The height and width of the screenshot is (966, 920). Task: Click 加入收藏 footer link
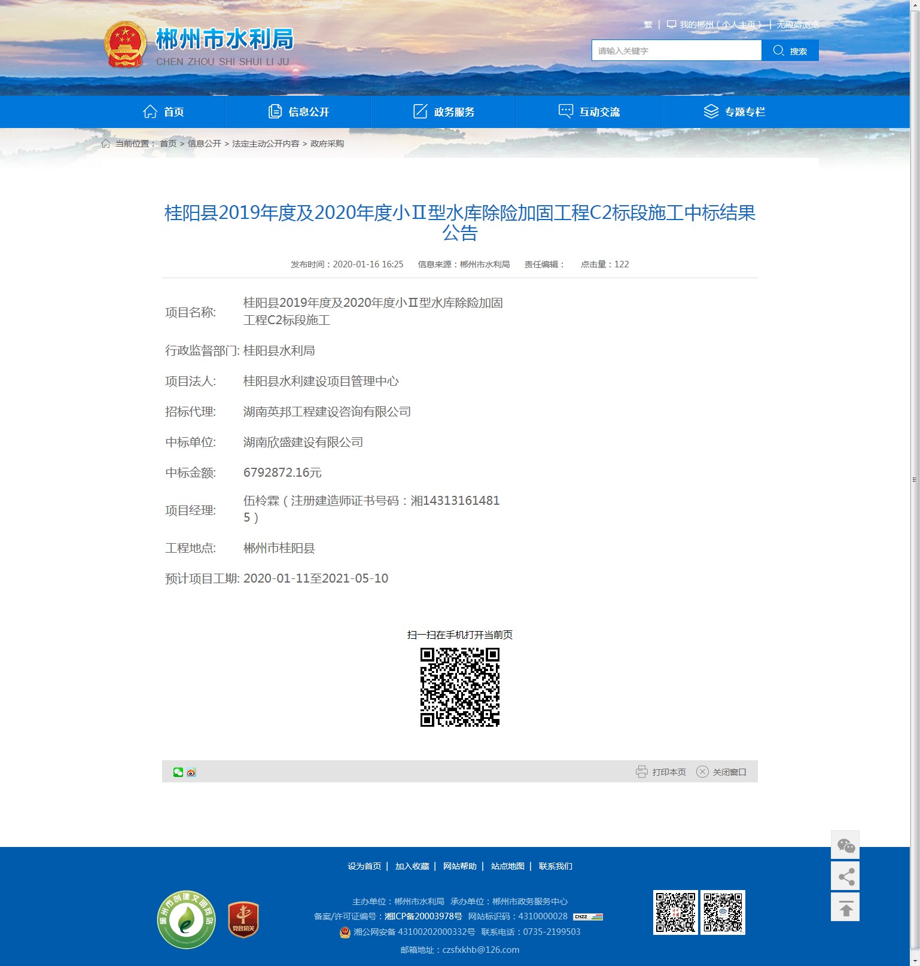412,866
